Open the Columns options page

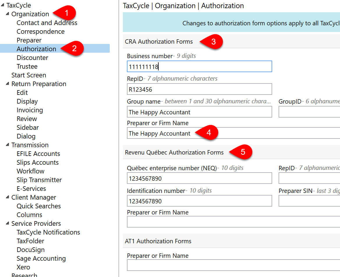point(29,215)
